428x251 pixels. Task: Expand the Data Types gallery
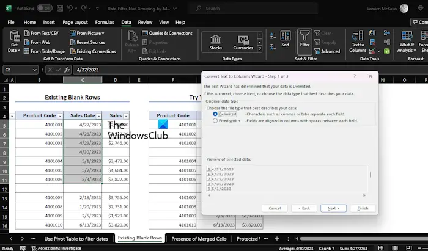[x=260, y=49]
